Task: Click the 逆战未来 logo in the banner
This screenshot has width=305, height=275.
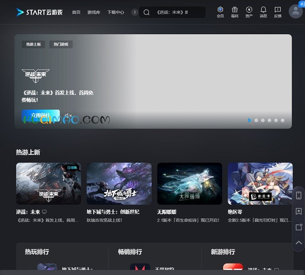Action: [x=35, y=76]
